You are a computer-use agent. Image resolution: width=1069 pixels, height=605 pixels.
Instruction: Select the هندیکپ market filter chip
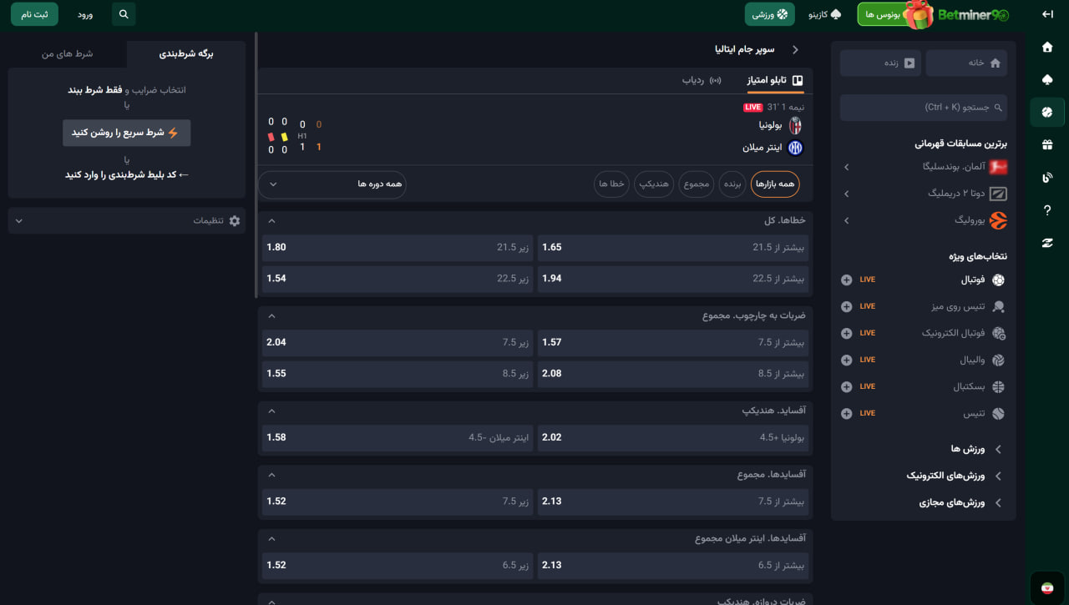pos(654,184)
